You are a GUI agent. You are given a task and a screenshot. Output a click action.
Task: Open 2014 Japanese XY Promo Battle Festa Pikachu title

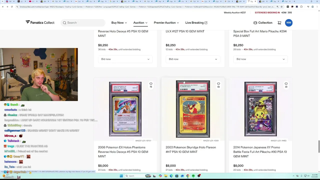point(260,152)
